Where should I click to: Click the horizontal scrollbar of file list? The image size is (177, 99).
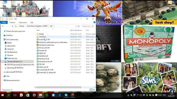coord(59,87)
